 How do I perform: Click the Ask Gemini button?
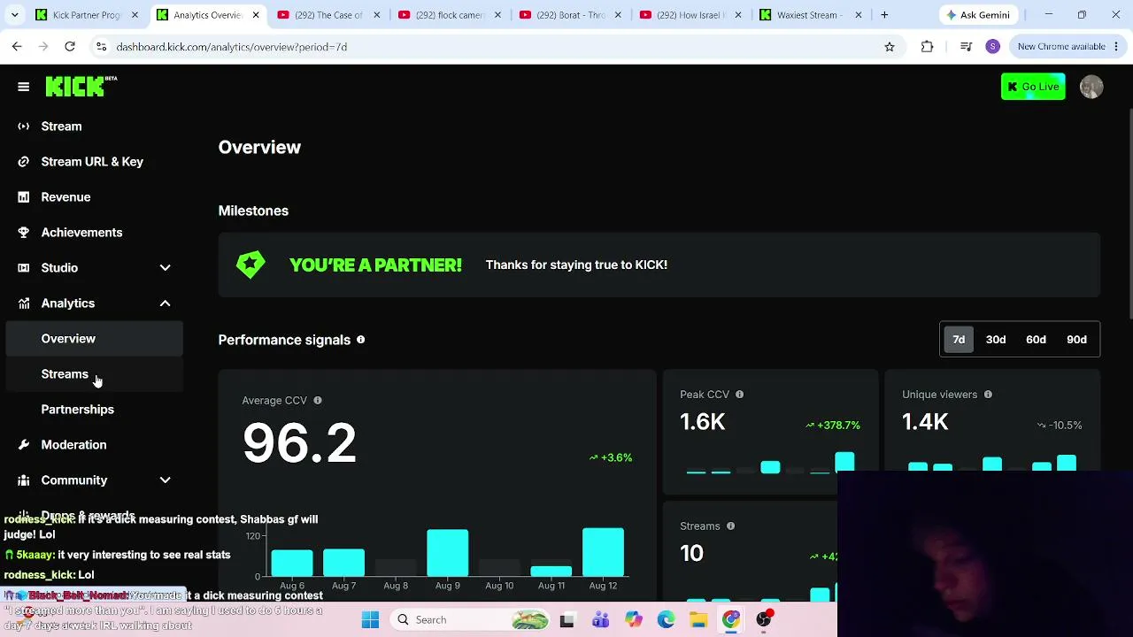[977, 15]
